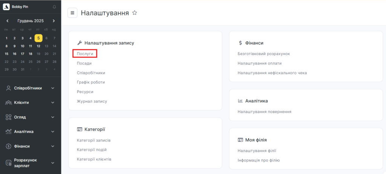Expand the Огляд sidebar menu

click(x=53, y=117)
